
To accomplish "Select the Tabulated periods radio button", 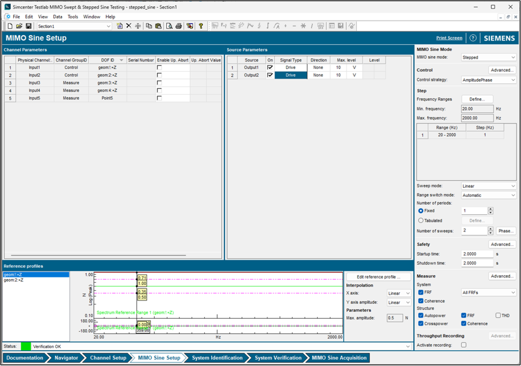I will (421, 220).
